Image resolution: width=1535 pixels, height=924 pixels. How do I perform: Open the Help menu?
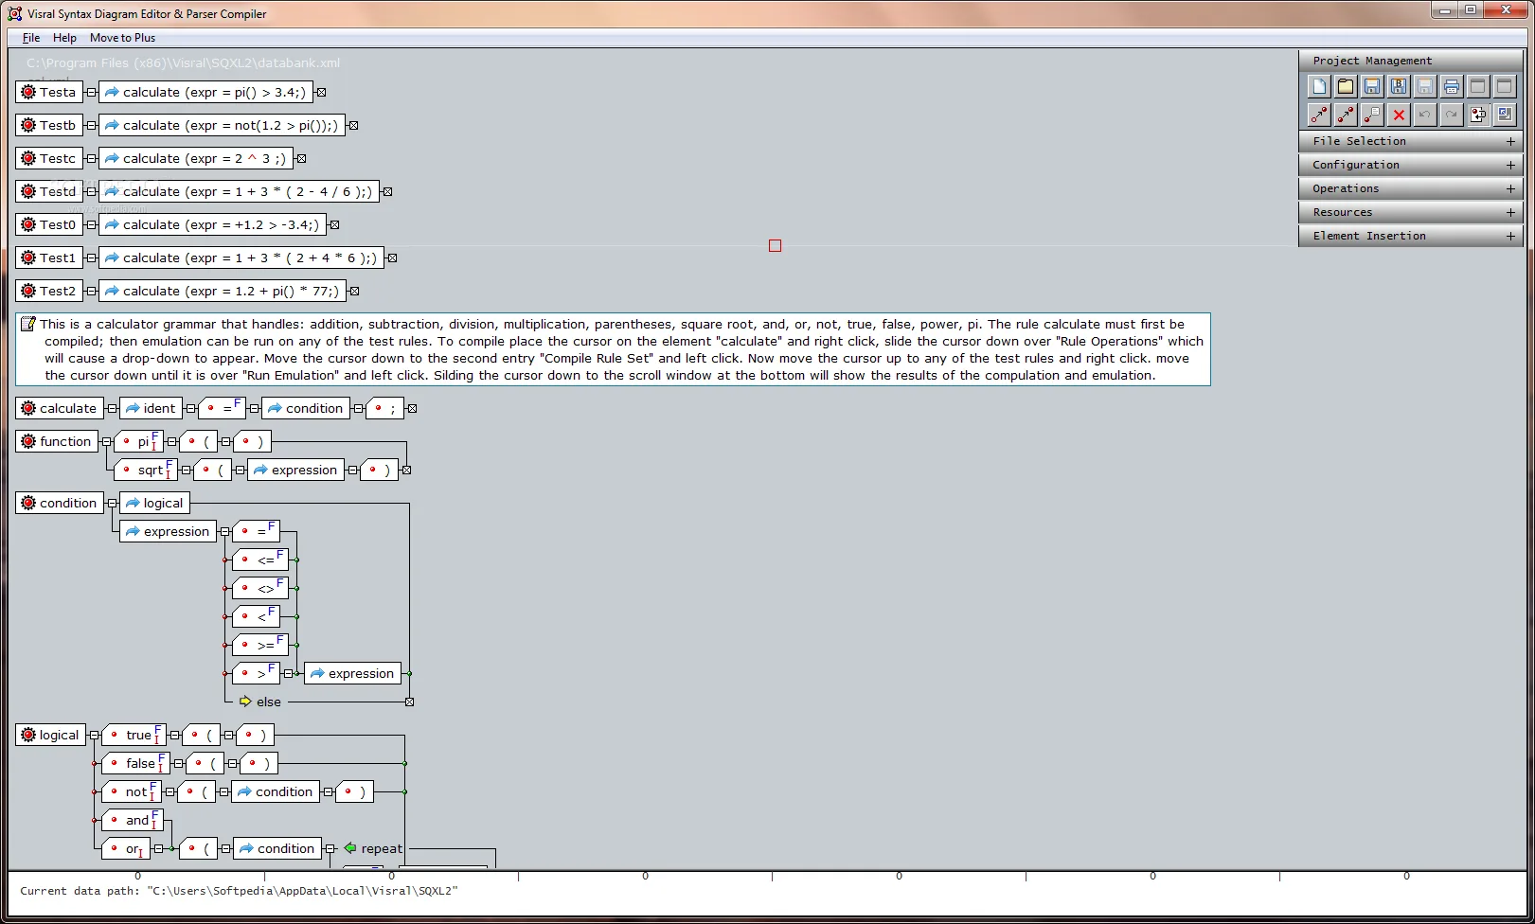tap(64, 38)
